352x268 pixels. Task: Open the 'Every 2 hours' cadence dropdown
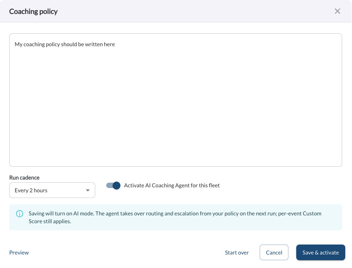pos(52,190)
